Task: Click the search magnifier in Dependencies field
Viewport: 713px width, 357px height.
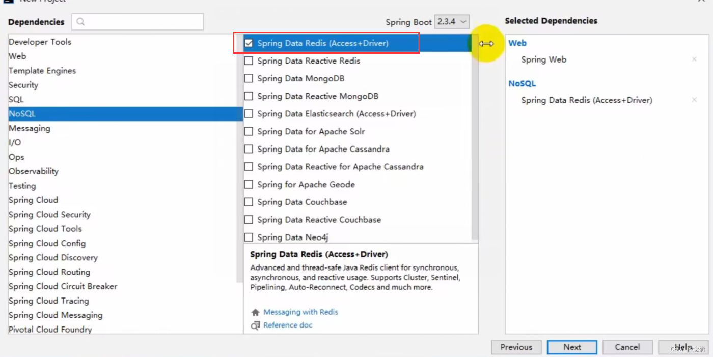Action: coord(80,22)
